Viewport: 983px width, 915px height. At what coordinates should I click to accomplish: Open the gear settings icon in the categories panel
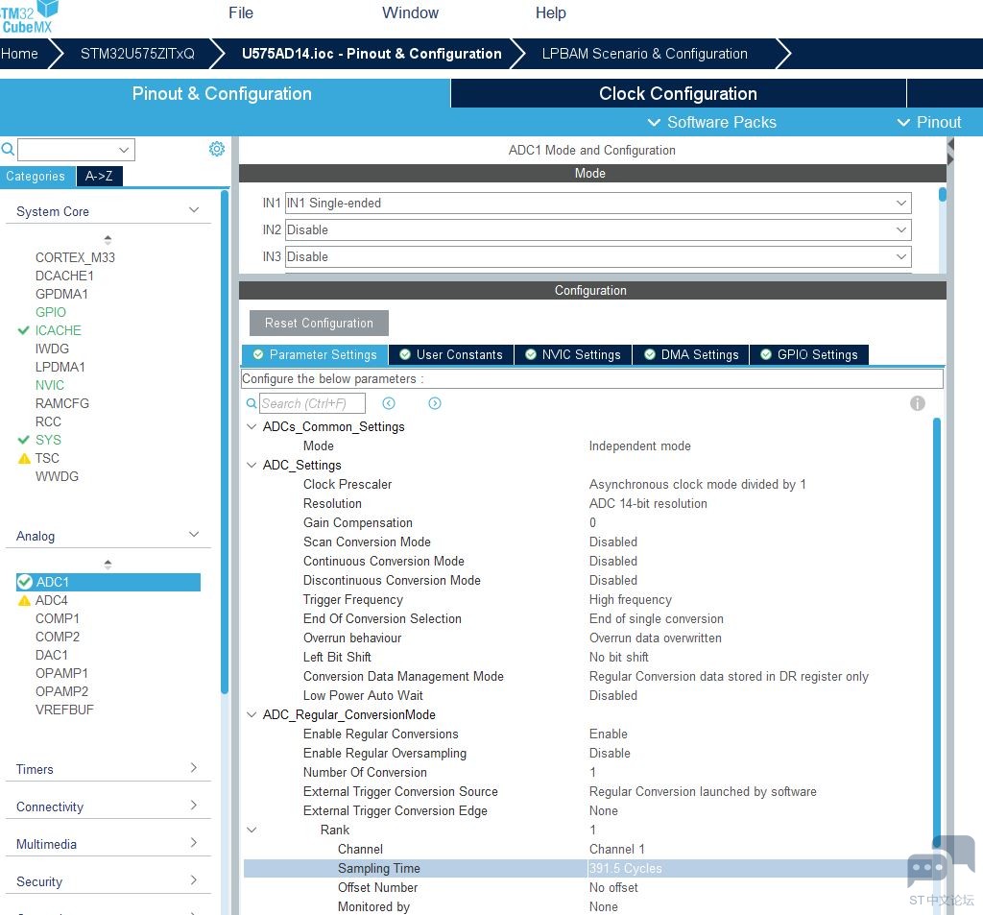[x=217, y=149]
